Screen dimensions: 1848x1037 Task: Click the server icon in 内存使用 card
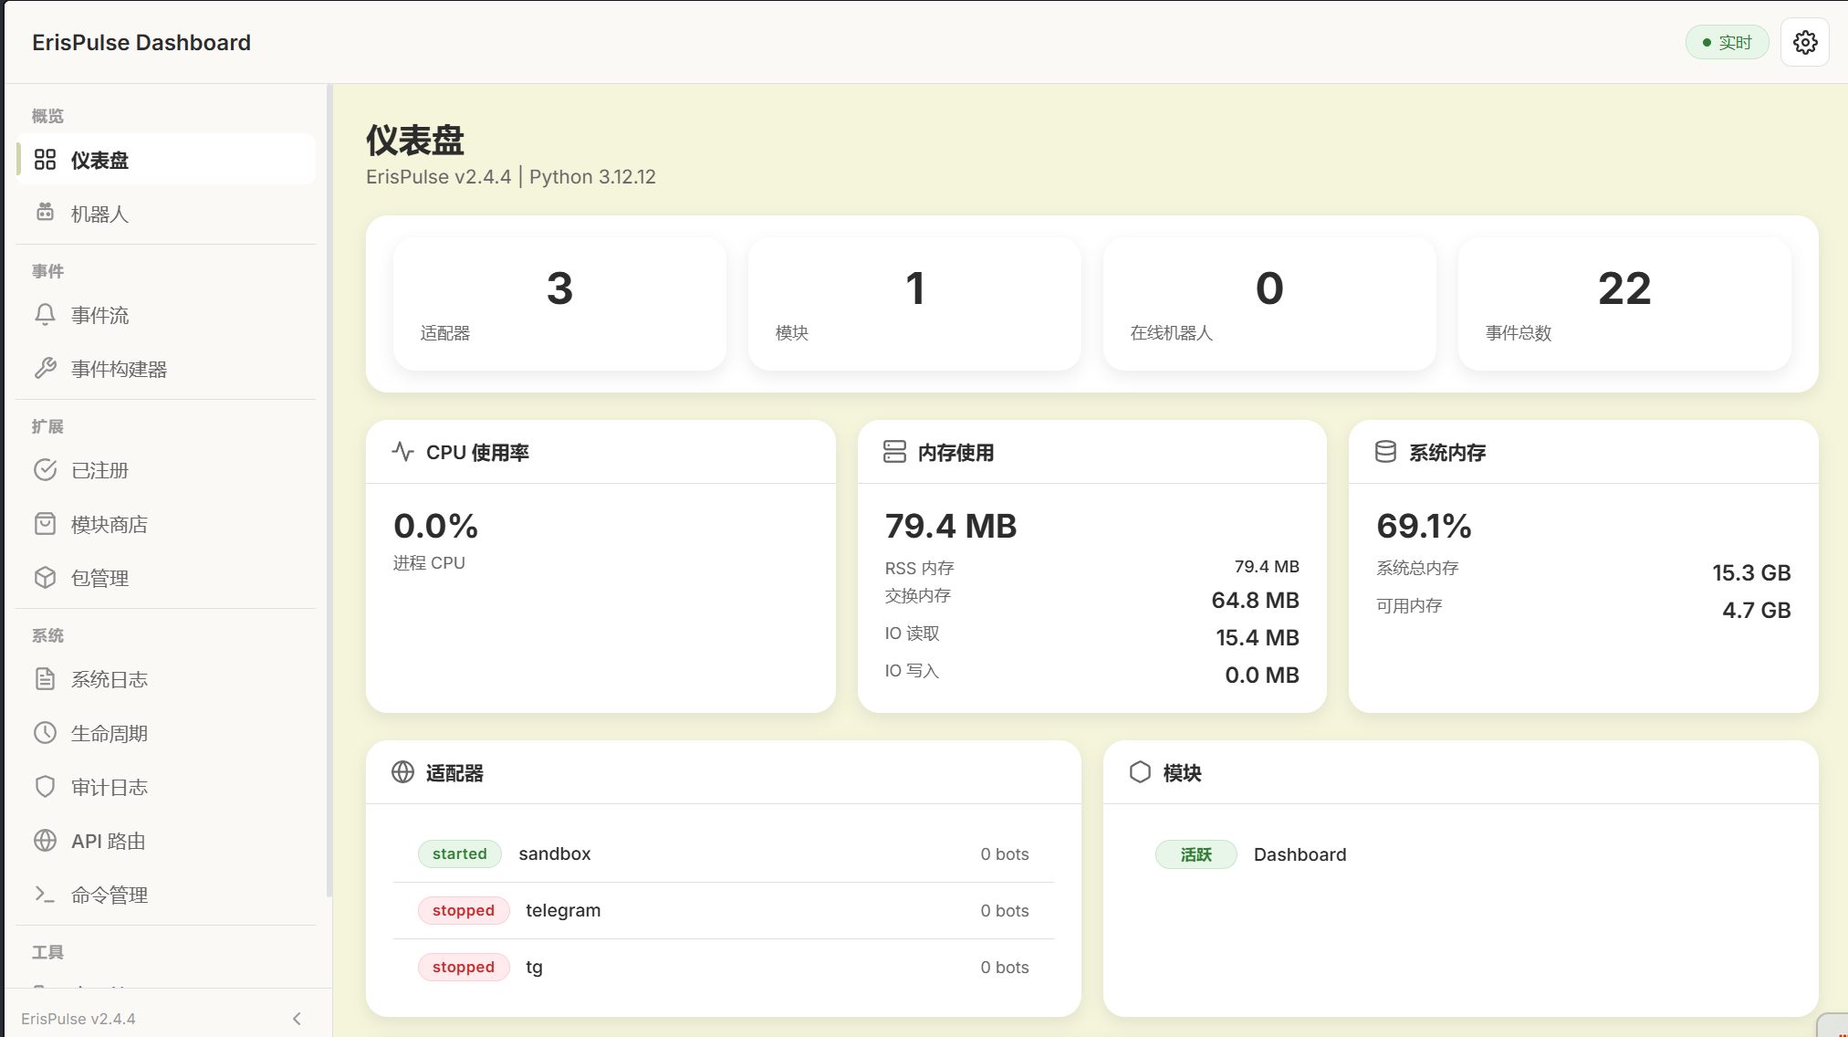[x=894, y=452]
